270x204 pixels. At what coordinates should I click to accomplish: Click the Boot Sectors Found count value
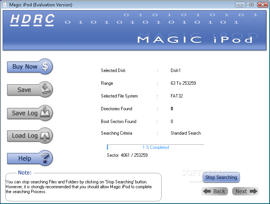pos(172,121)
